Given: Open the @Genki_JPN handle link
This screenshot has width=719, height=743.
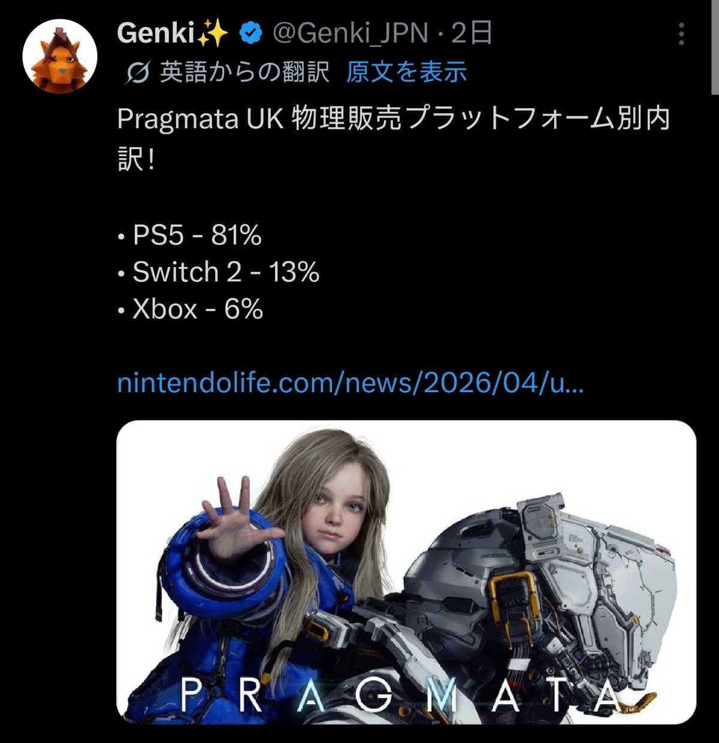Looking at the screenshot, I should [350, 34].
